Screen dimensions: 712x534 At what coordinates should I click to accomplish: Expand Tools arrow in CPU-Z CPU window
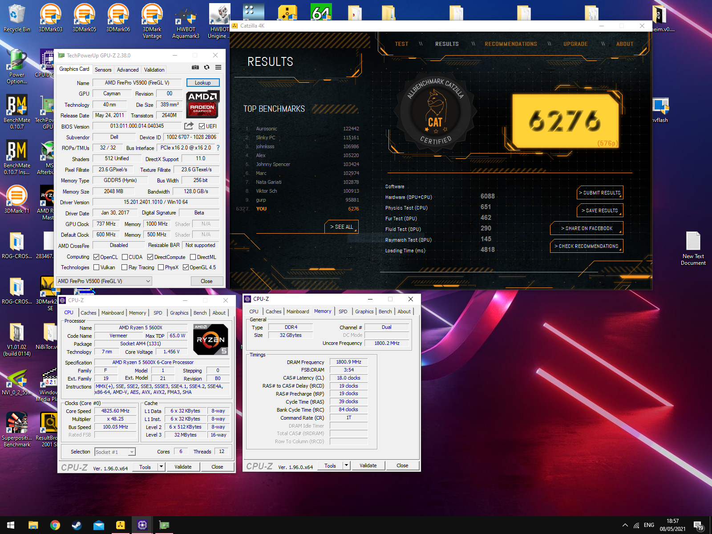(x=161, y=467)
